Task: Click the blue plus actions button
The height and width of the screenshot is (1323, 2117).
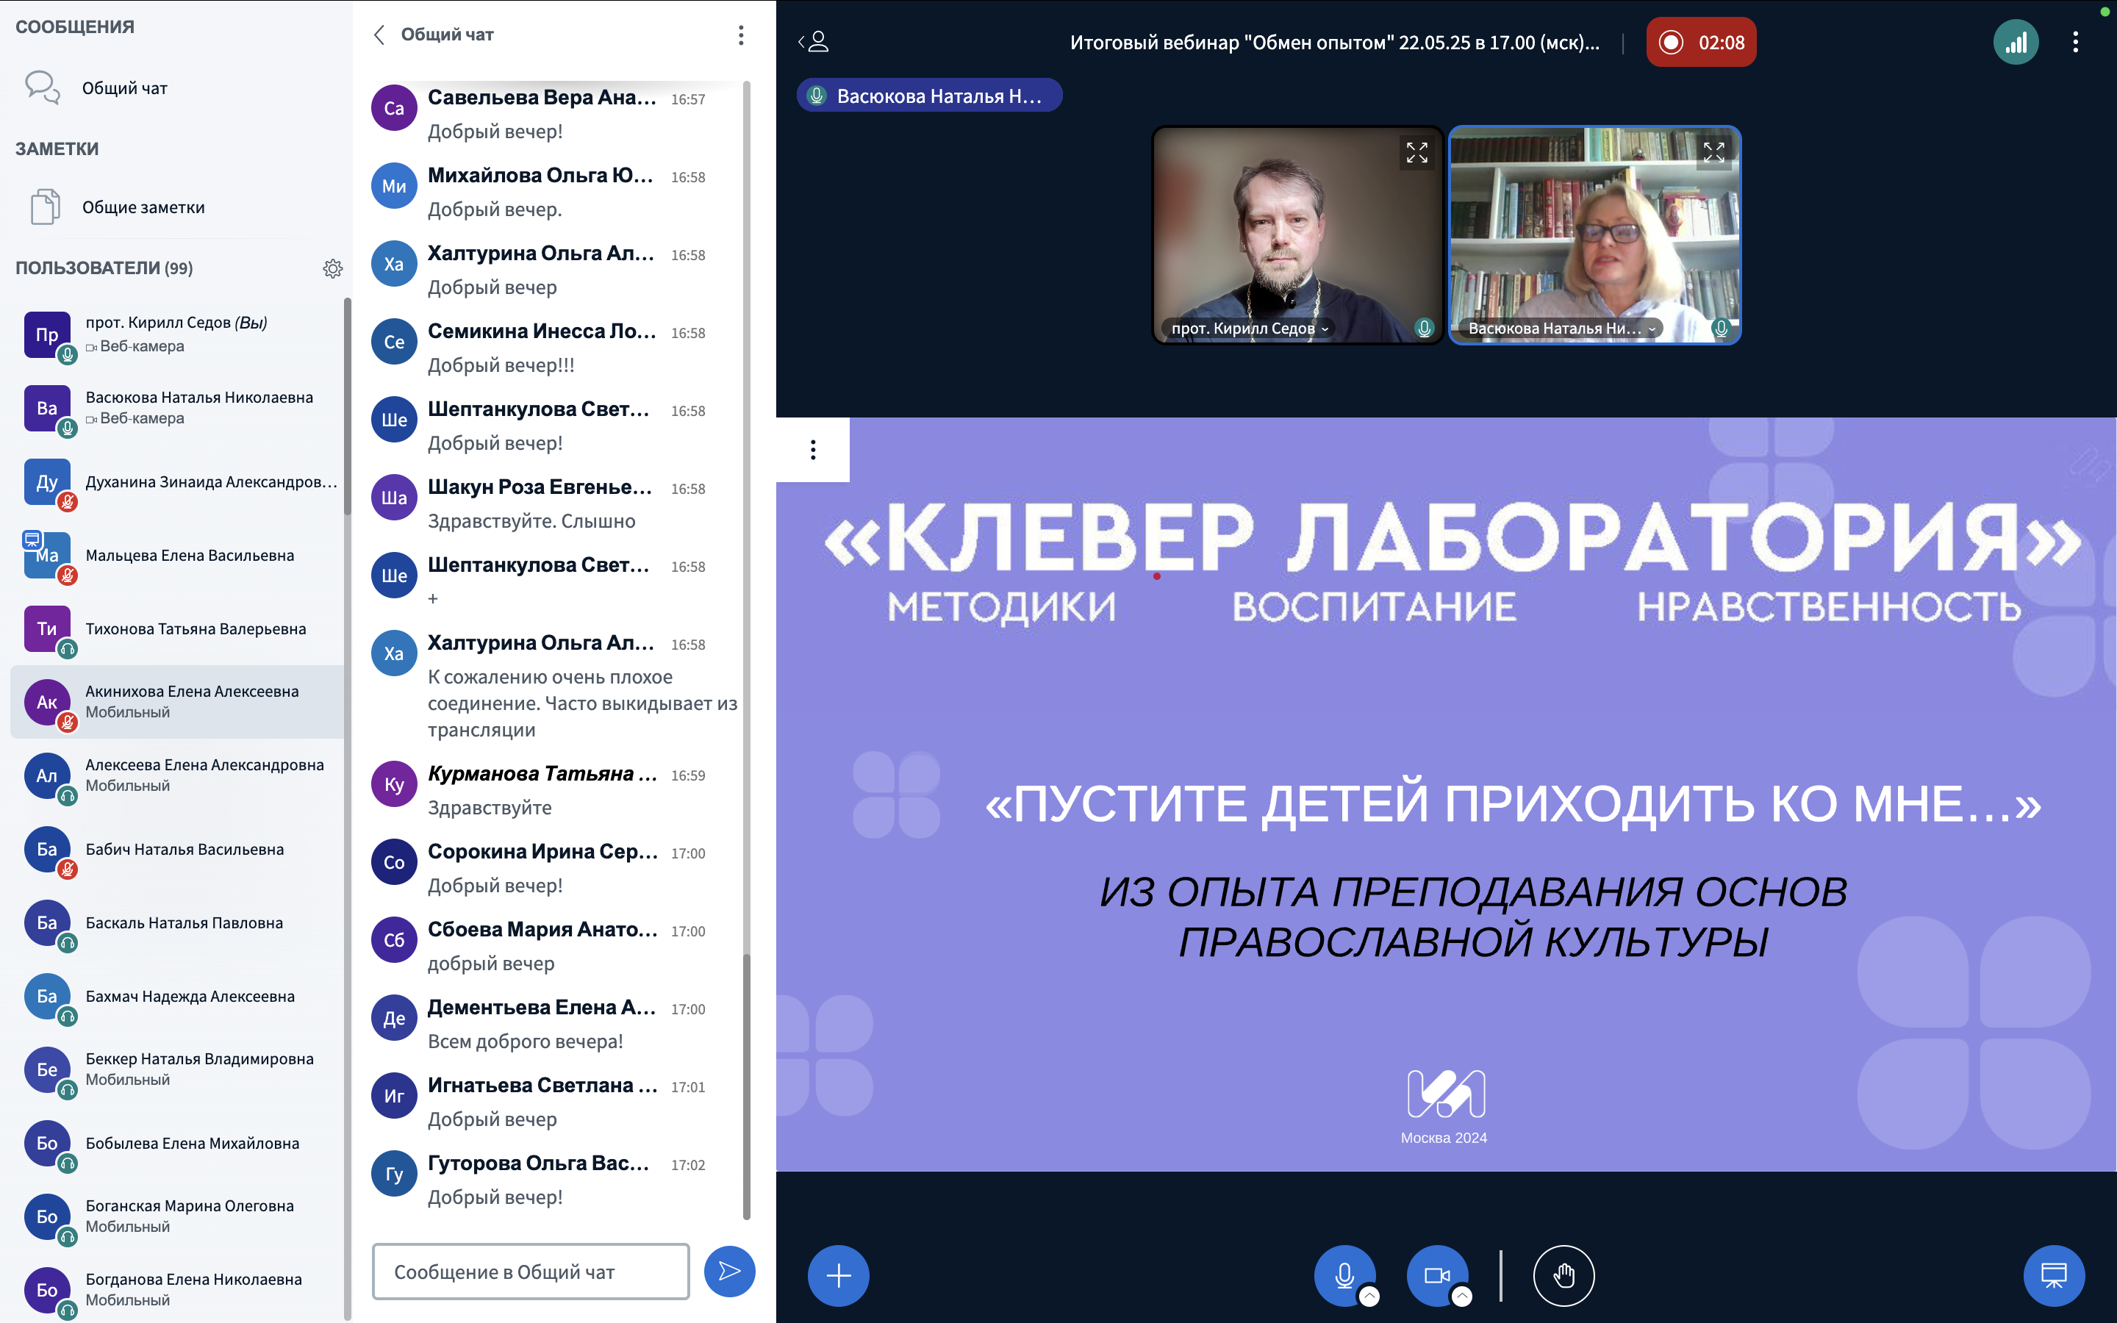Action: [x=838, y=1276]
